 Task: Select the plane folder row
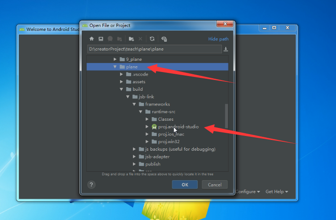158,67
